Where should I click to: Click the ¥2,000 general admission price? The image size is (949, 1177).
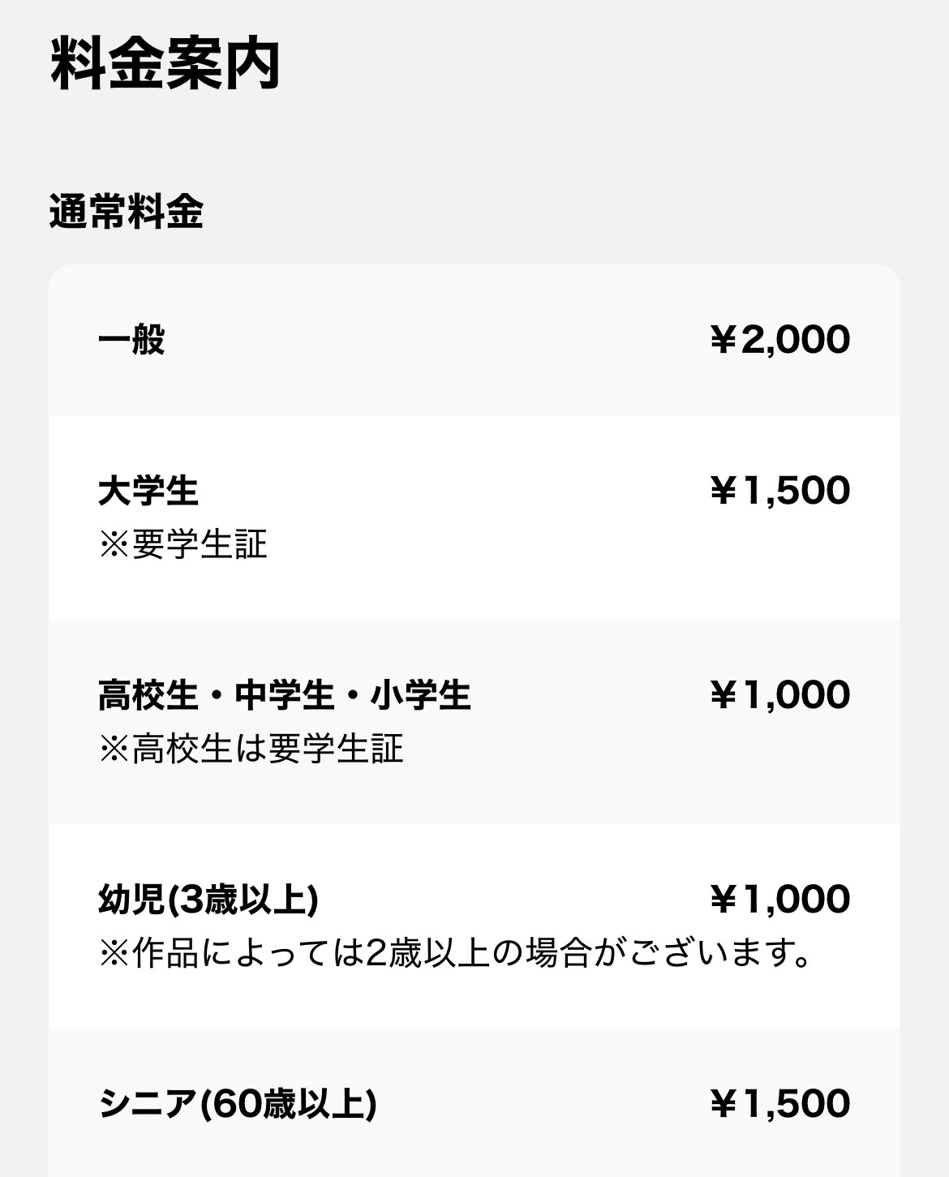pos(779,339)
